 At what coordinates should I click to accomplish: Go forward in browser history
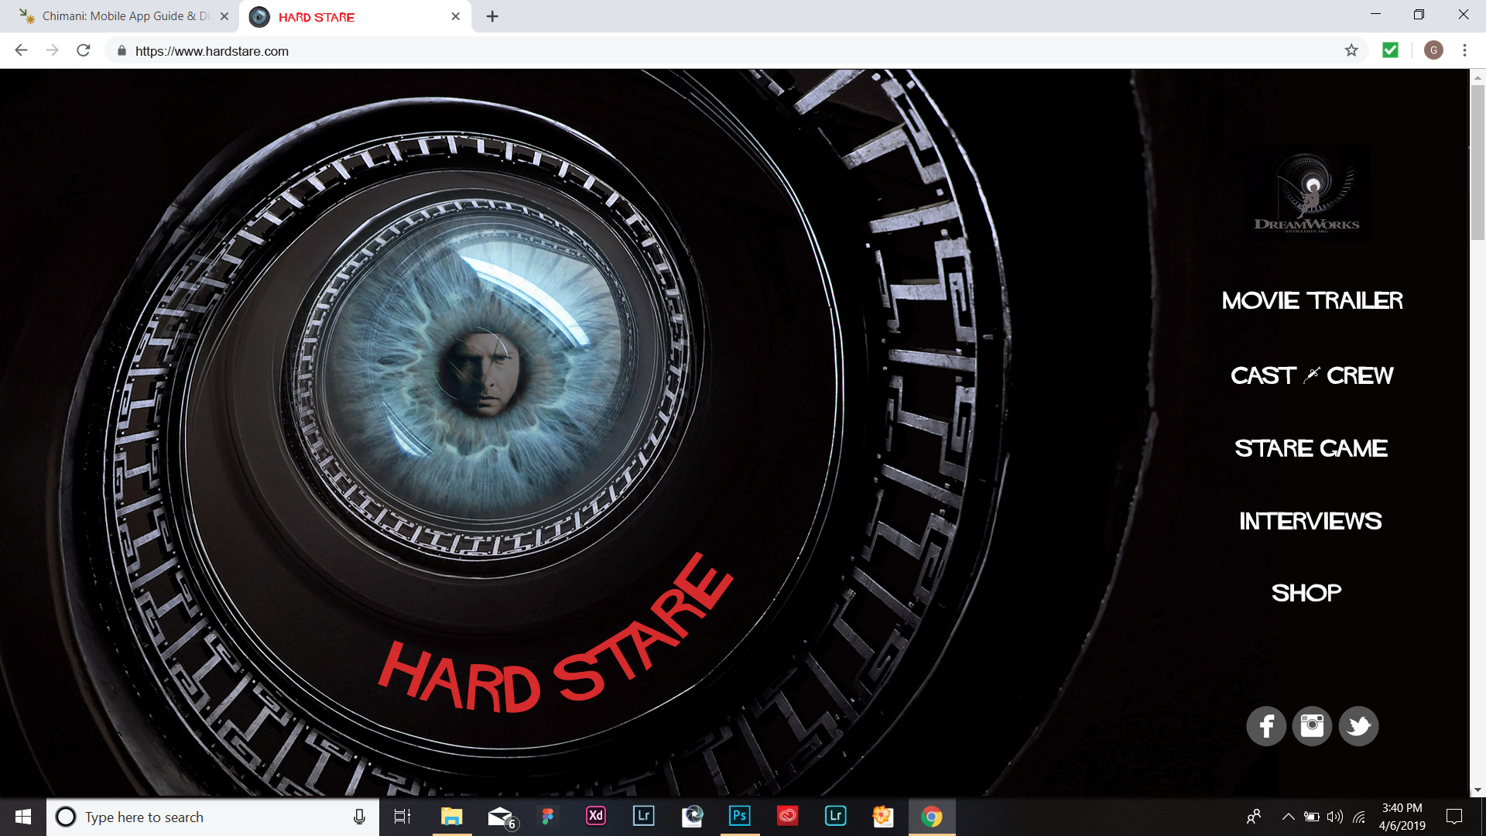click(x=53, y=50)
